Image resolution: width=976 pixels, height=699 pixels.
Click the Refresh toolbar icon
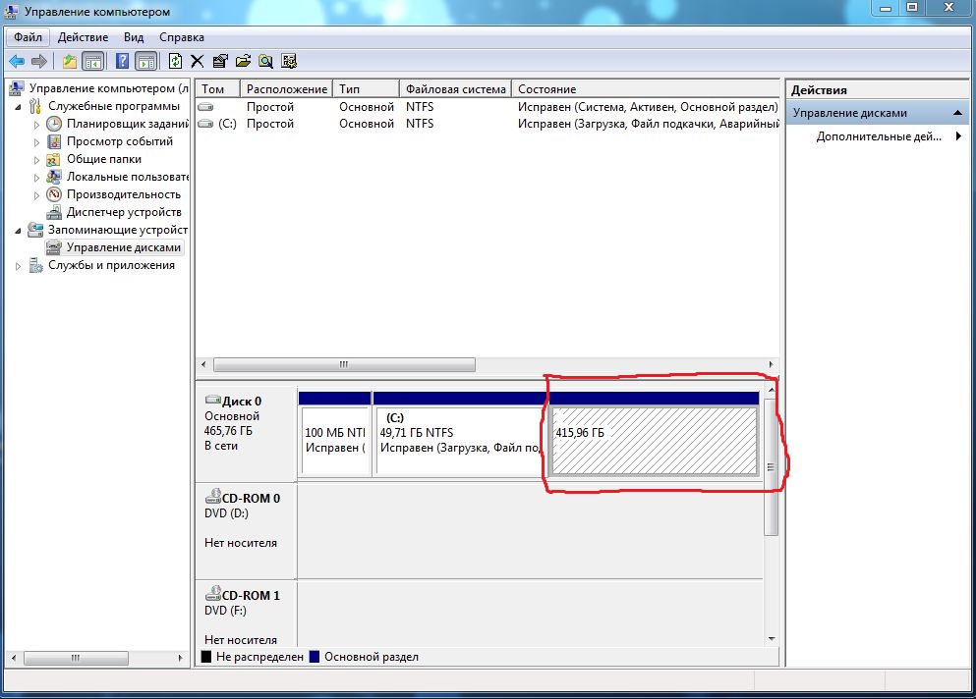(x=175, y=61)
